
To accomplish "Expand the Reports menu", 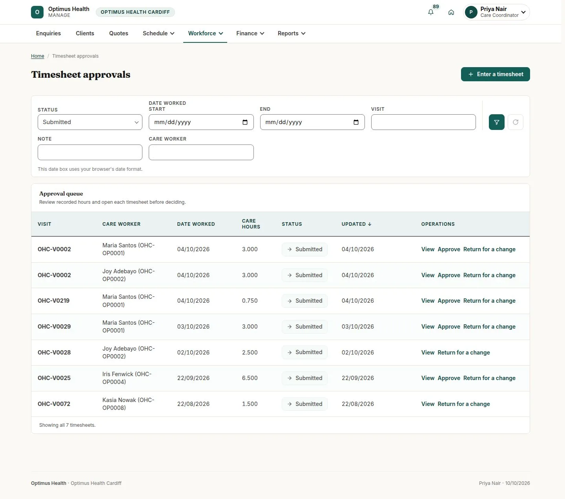I will click(291, 33).
